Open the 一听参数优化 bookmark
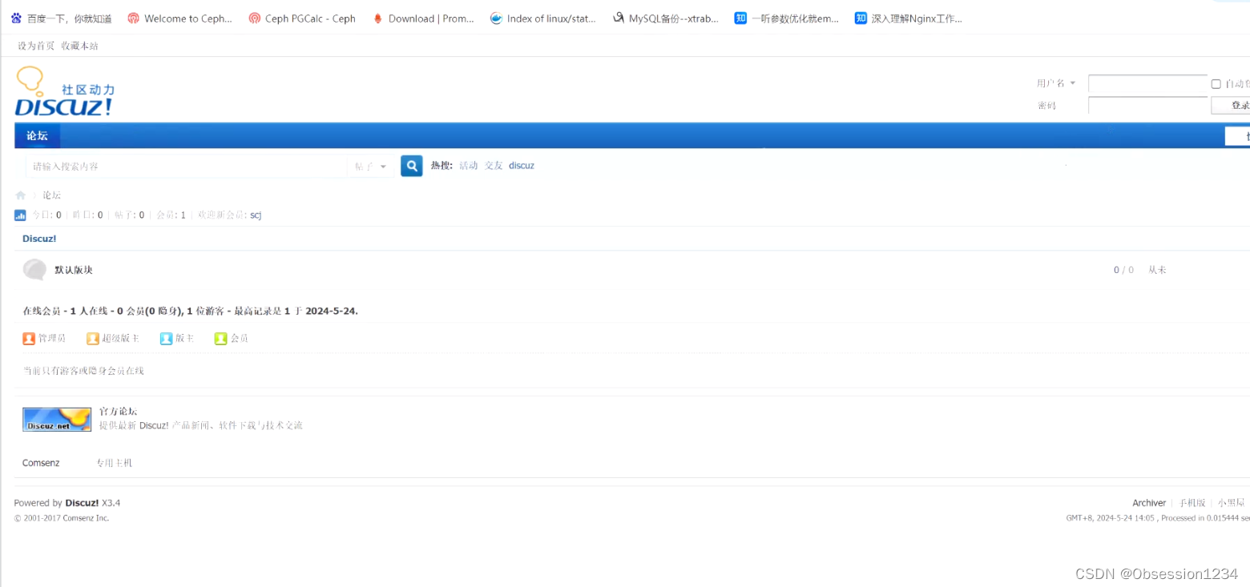This screenshot has width=1250, height=587. [787, 18]
